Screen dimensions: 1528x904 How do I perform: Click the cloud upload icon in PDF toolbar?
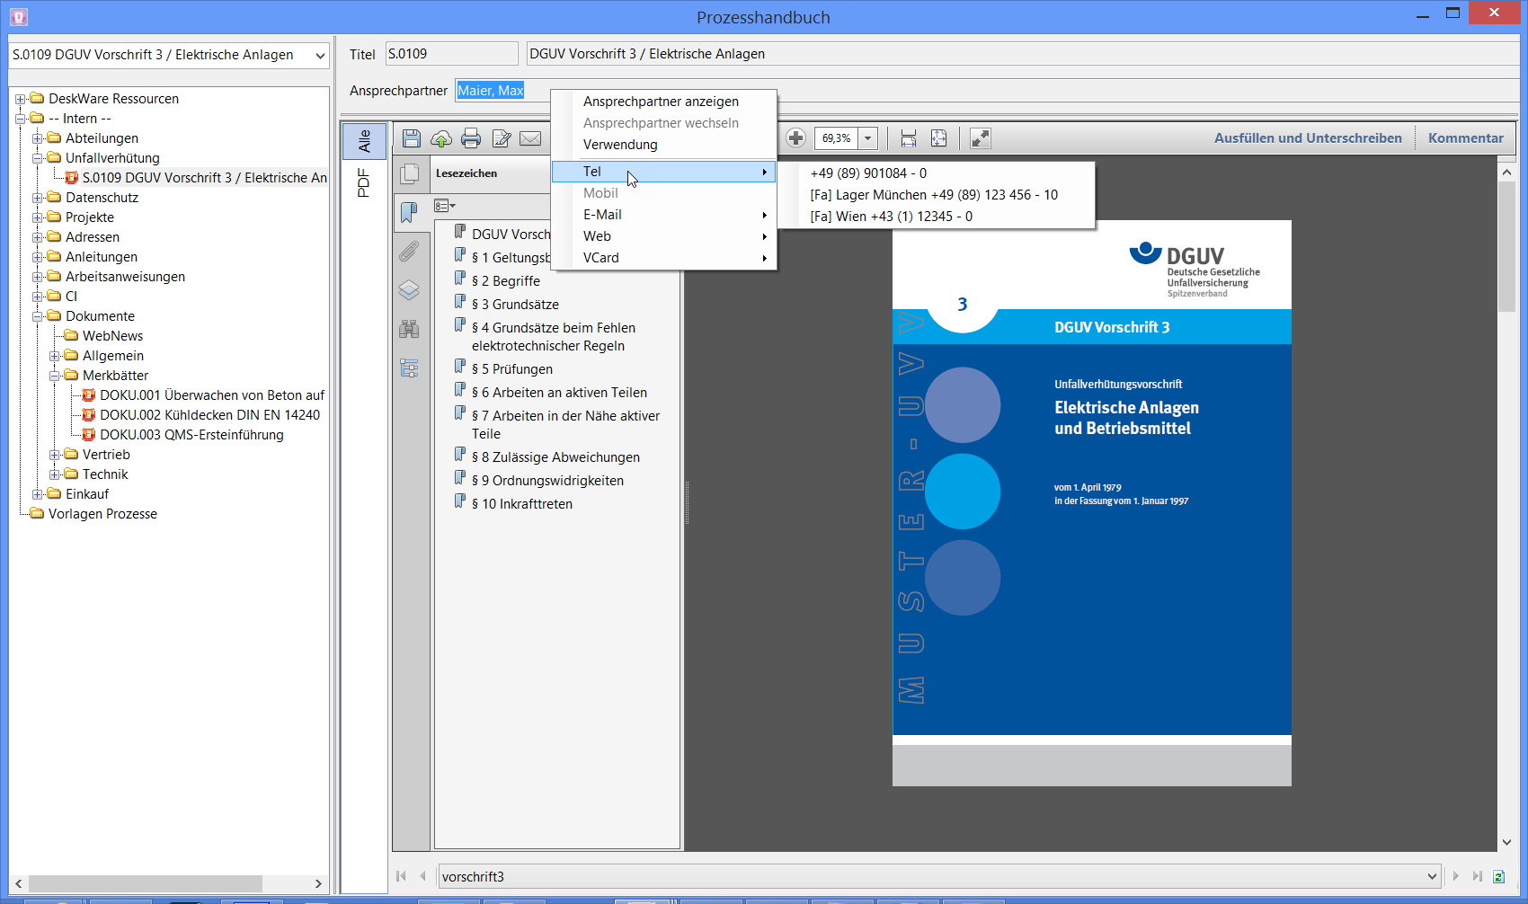click(x=441, y=138)
